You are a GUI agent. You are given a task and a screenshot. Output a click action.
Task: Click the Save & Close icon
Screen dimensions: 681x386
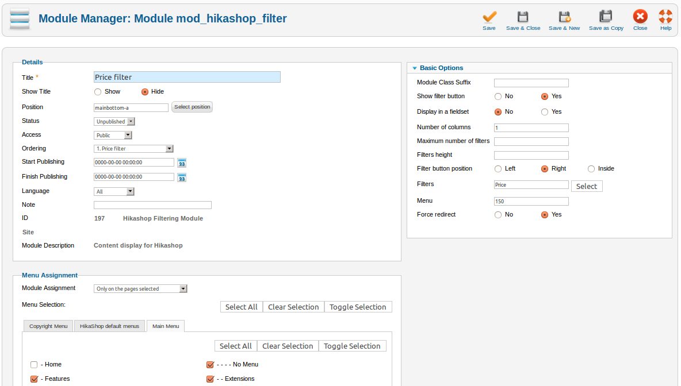click(523, 17)
